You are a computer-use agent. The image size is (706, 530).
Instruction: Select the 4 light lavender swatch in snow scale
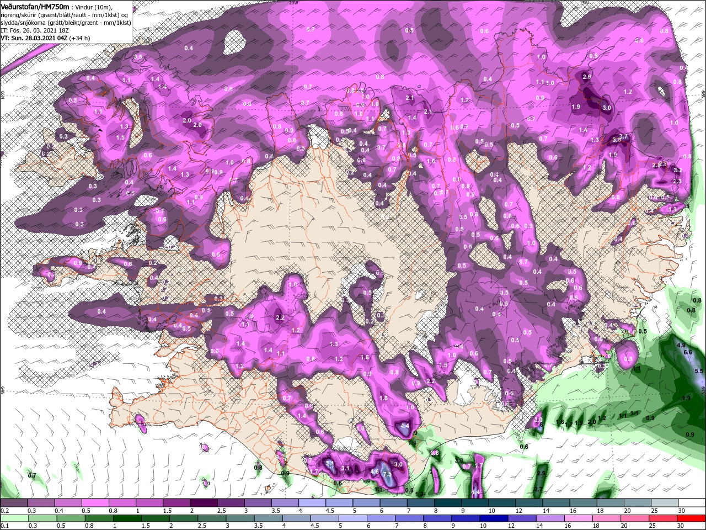click(312, 503)
